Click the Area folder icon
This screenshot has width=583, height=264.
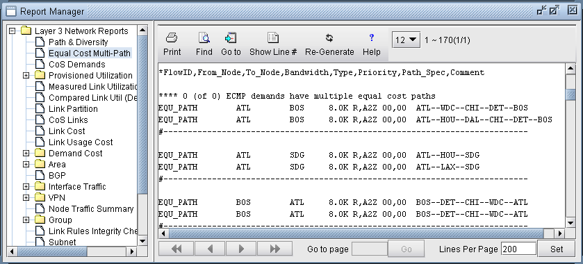pos(40,165)
